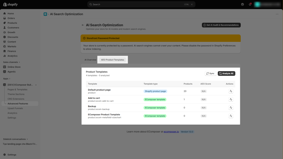
Task: Analyze the Backup template
Action: 231,108
